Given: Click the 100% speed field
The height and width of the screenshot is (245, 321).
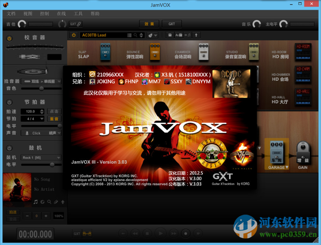Looking at the screenshot, I should tap(59, 216).
